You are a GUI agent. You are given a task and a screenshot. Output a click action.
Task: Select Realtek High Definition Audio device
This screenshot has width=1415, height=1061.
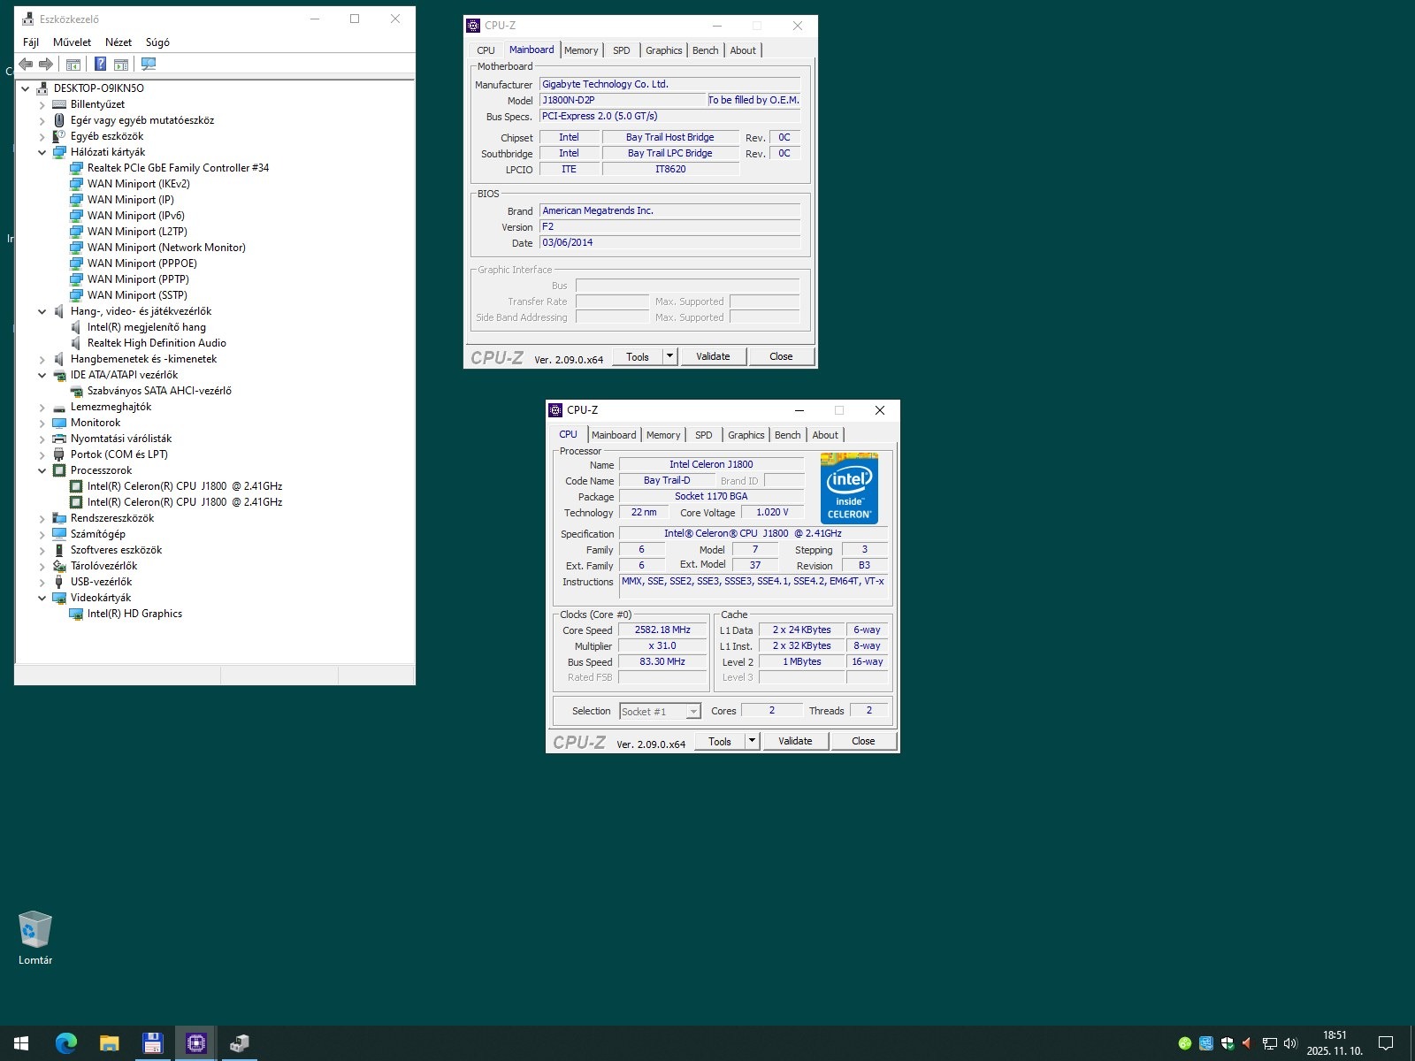(157, 343)
